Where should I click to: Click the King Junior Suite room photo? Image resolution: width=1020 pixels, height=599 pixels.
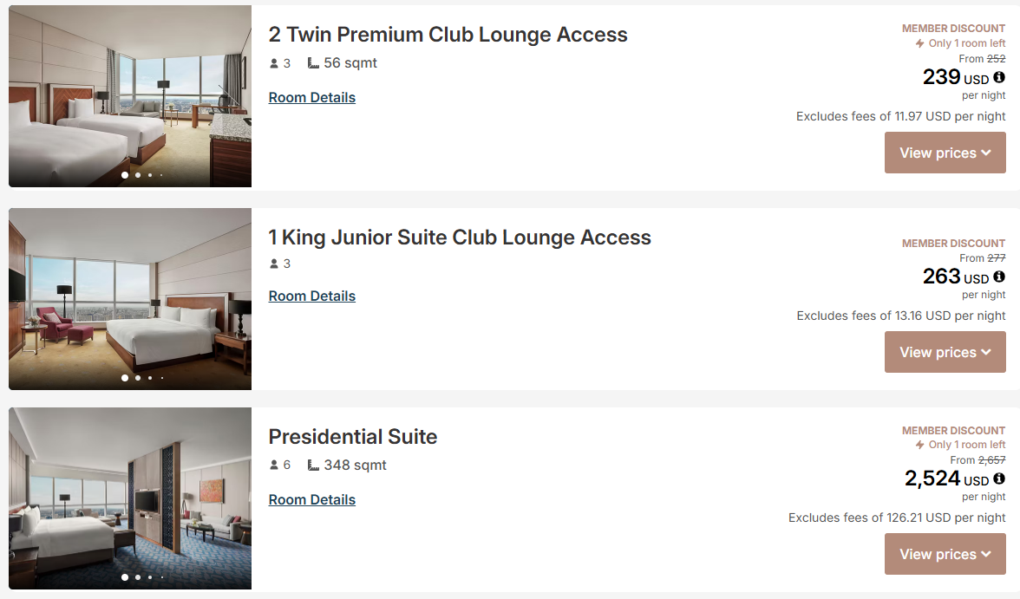(130, 299)
